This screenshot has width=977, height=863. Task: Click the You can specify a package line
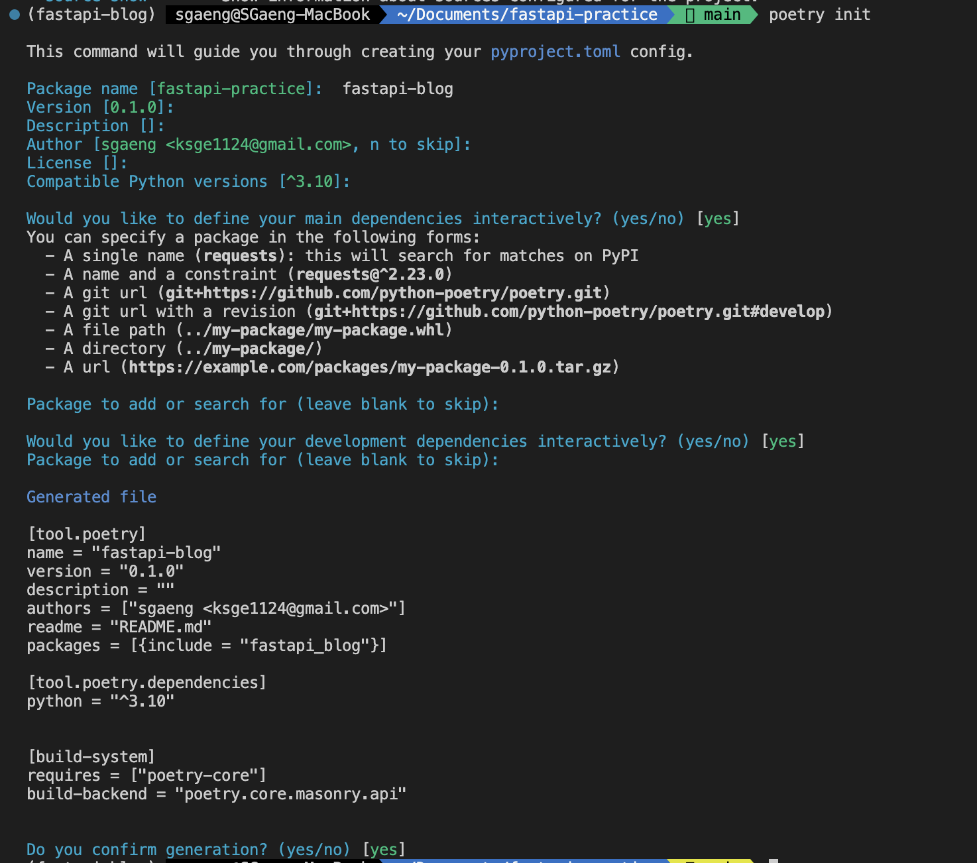(253, 237)
